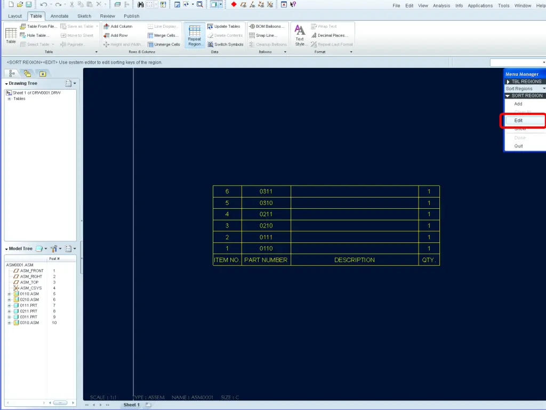Click the binoculars Find icon
546x410 pixels.
tap(140, 4)
